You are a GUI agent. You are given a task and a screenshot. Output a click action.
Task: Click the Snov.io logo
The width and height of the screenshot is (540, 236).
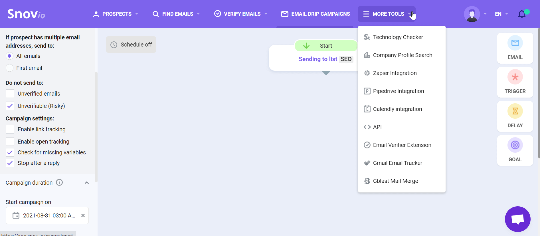[x=26, y=14]
